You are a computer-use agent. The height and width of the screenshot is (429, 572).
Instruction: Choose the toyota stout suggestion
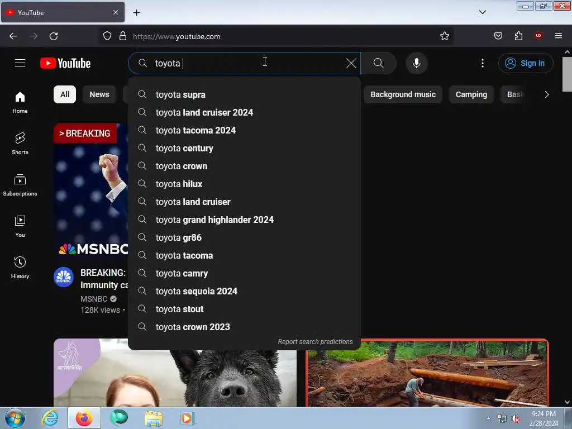tap(245, 309)
